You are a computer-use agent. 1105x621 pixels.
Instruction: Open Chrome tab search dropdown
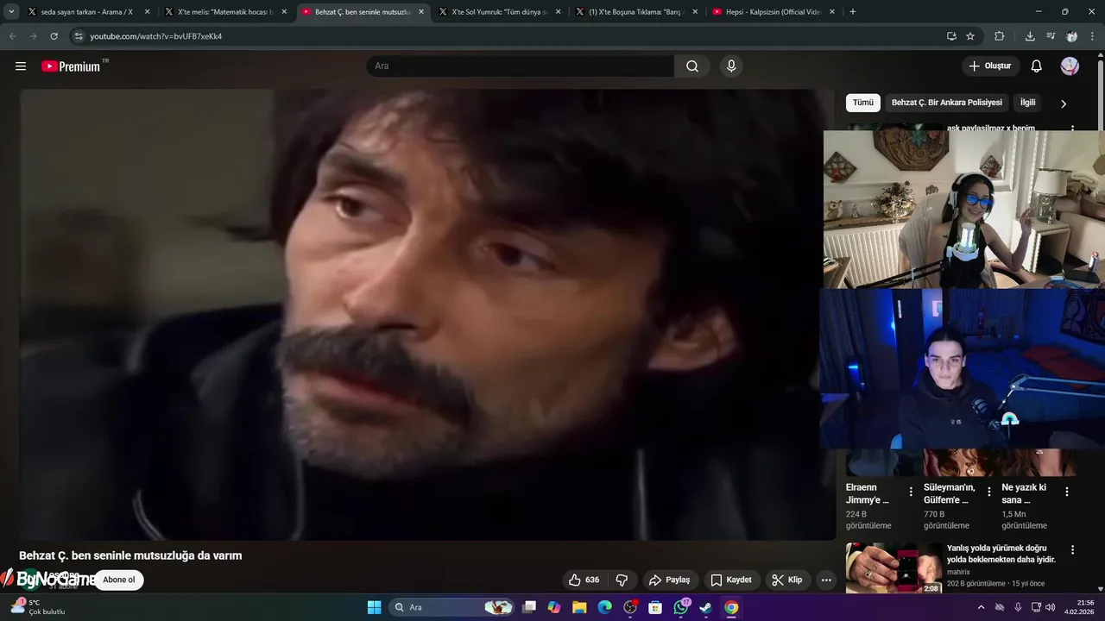[x=11, y=12]
